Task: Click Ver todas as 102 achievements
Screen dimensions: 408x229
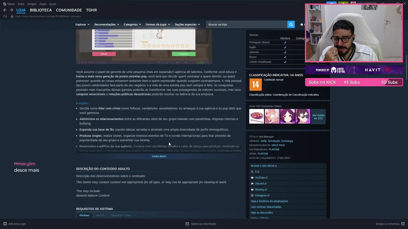Action: (318, 117)
